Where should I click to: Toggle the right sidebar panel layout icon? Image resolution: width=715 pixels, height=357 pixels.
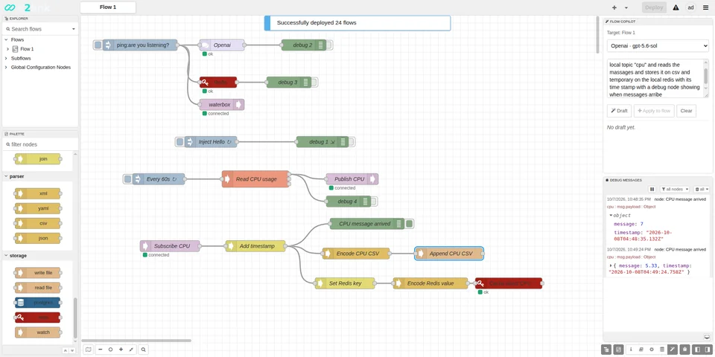708,350
